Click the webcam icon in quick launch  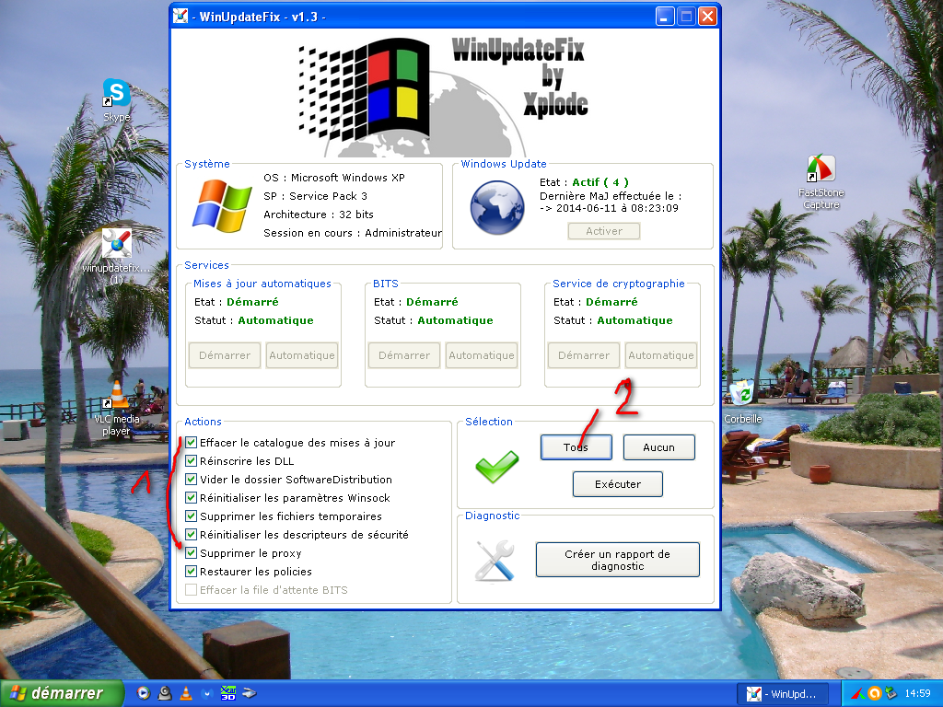pyautogui.click(x=165, y=693)
